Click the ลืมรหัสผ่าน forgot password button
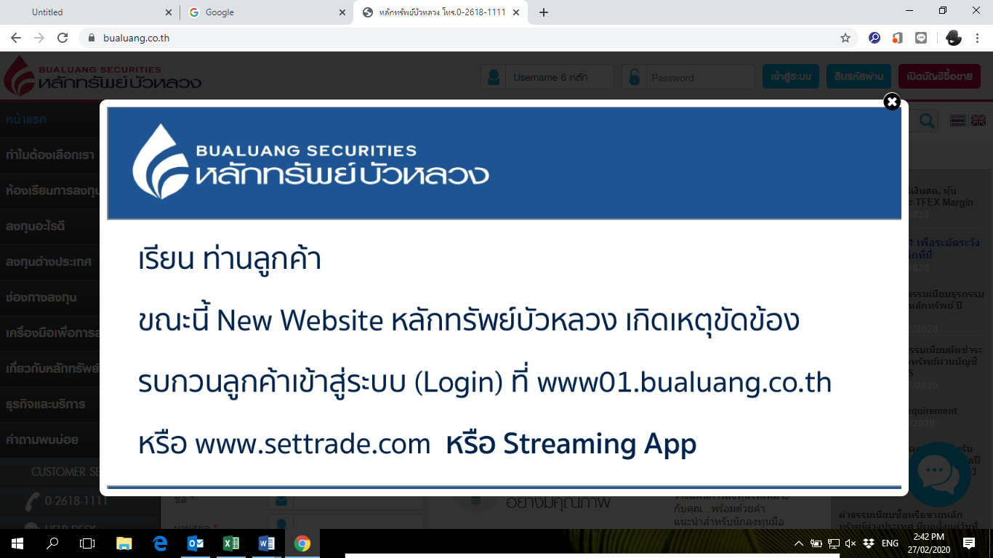Image resolution: width=993 pixels, height=558 pixels. 859,76
